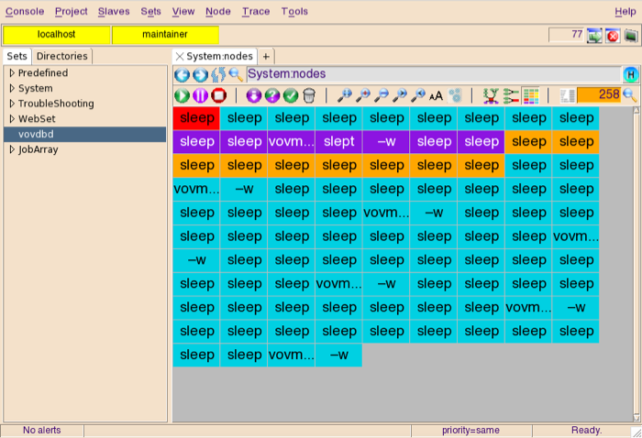The image size is (642, 438).
Task: Select the red sleep node cell
Action: 196,118
